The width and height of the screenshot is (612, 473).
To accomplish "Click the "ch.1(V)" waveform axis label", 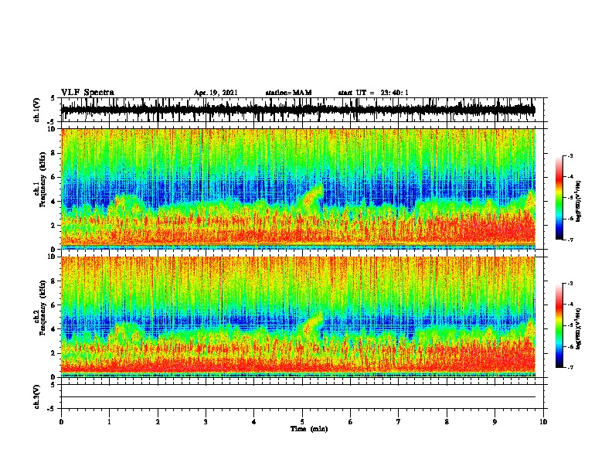I will click(37, 110).
